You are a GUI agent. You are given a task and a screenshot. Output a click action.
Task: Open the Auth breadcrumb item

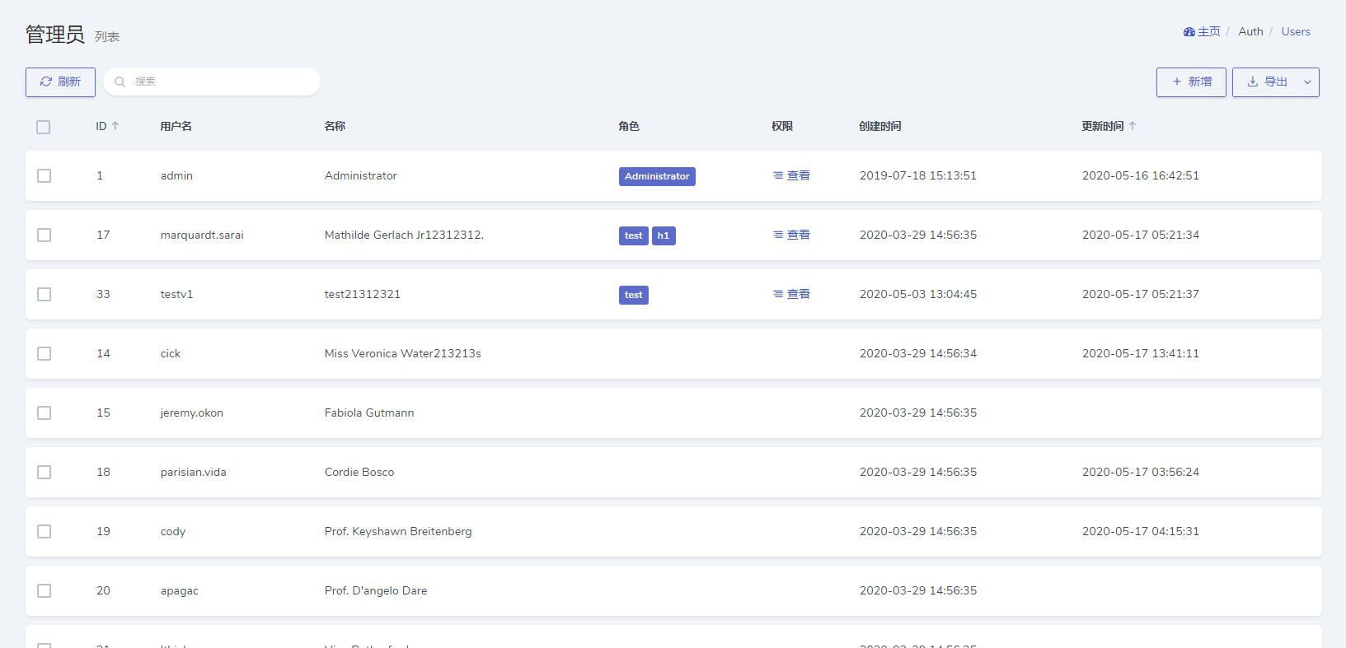(x=1250, y=31)
